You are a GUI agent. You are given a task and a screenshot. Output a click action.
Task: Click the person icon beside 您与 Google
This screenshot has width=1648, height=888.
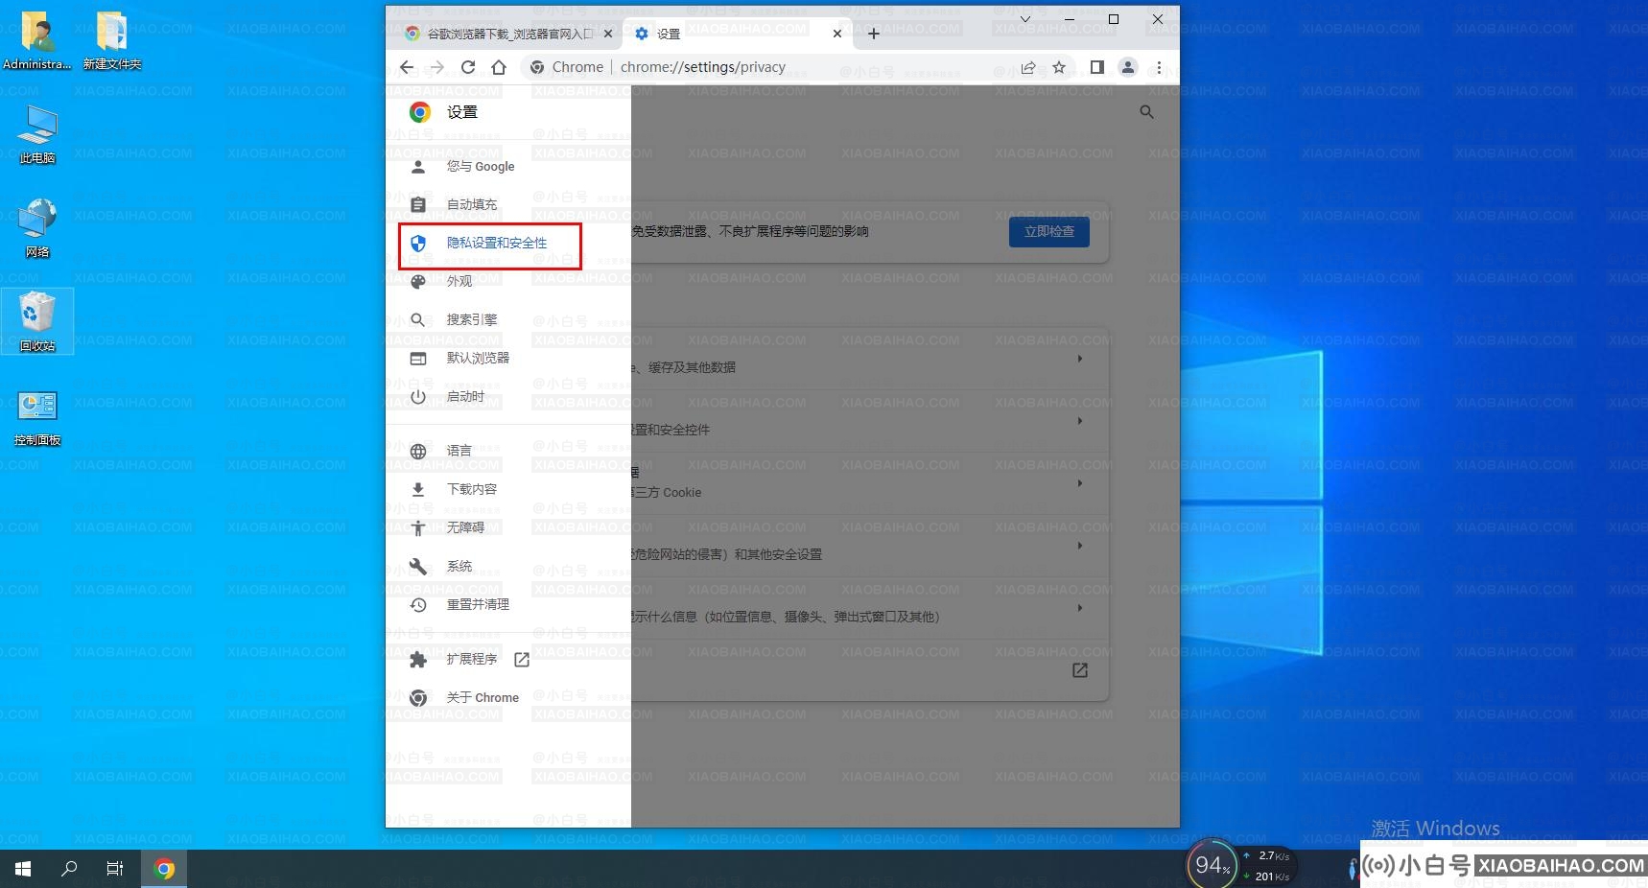[x=418, y=166]
